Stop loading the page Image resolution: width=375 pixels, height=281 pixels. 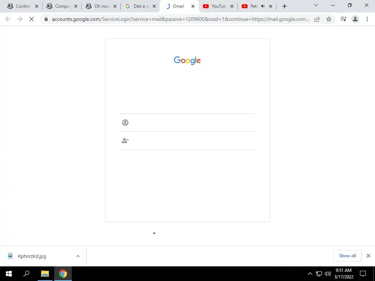31,19
